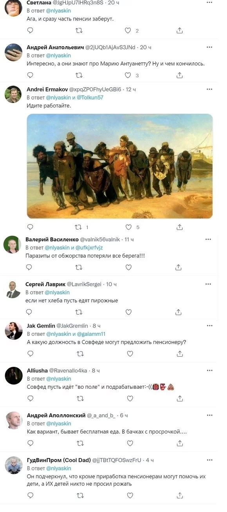This screenshot has width=227, height=512.
Task: Retweet Сергей Лаврик's пирожные reply
Action: pyautogui.click(x=79, y=312)
